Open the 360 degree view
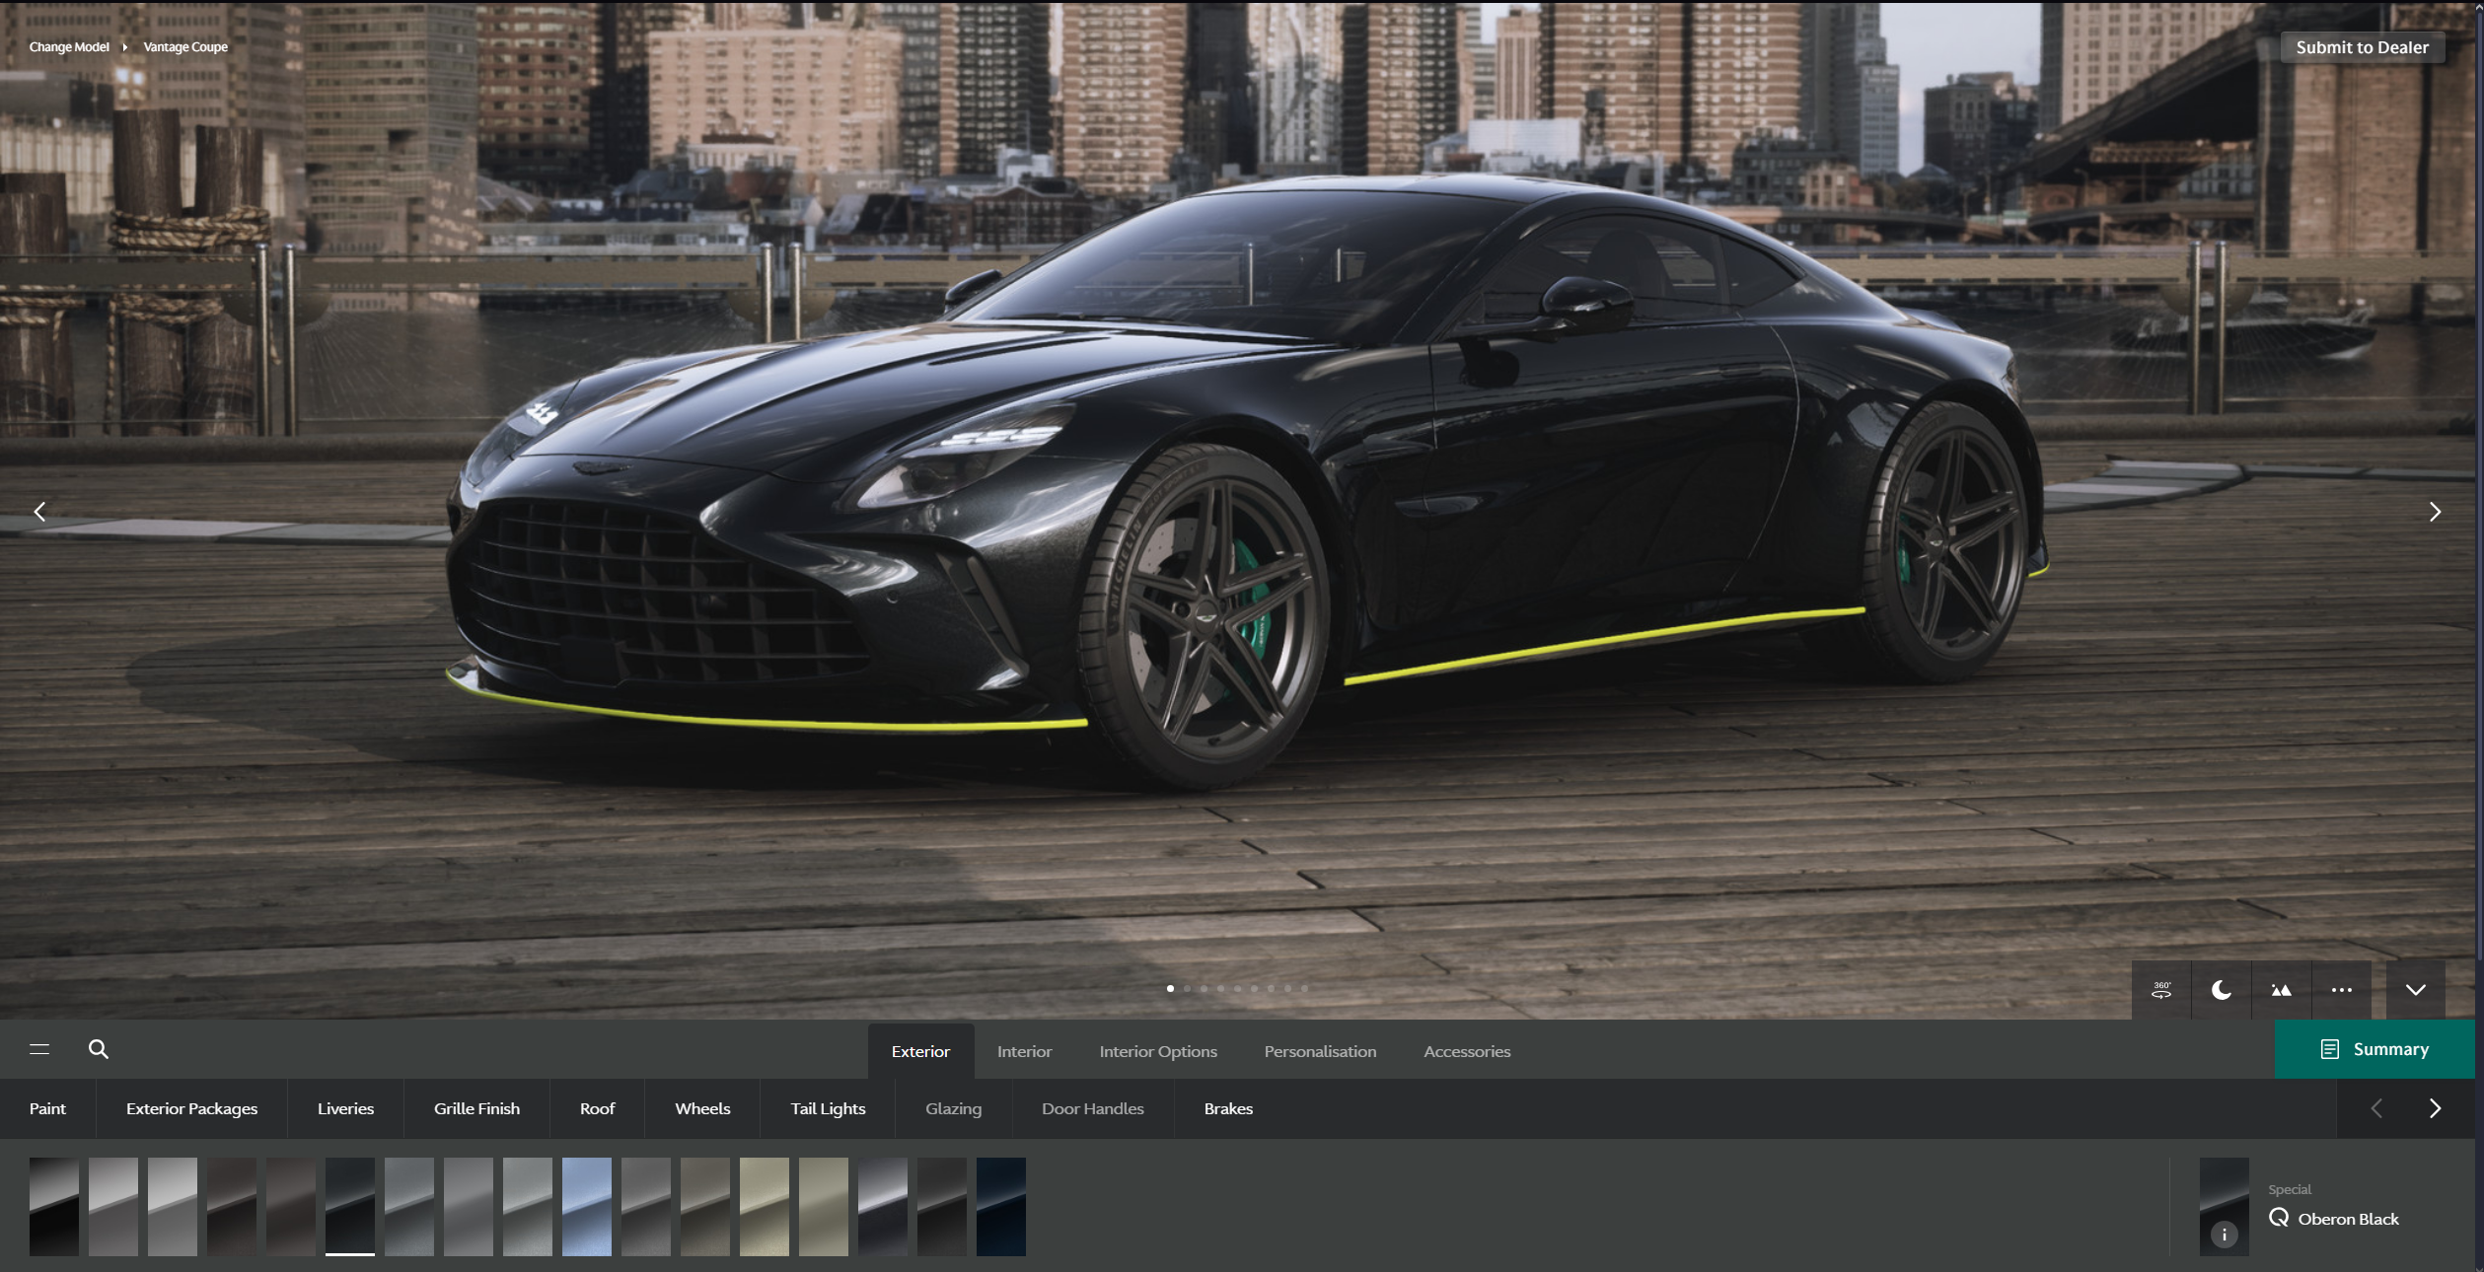Viewport: 2484px width, 1272px height. 2160,990
